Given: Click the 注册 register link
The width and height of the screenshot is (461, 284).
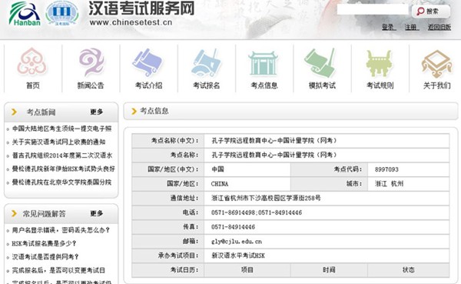Looking at the screenshot, I should tap(411, 27).
